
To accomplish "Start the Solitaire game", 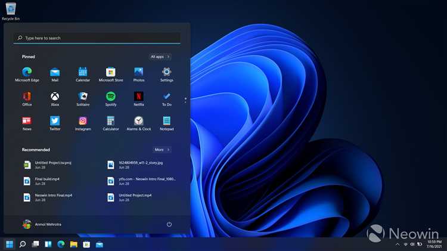I will [83, 99].
